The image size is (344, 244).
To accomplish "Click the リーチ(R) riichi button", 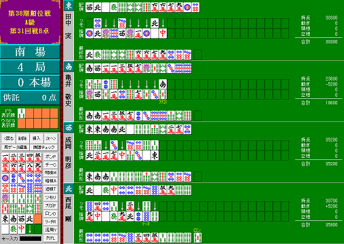I will pyautogui.click(x=51, y=222).
